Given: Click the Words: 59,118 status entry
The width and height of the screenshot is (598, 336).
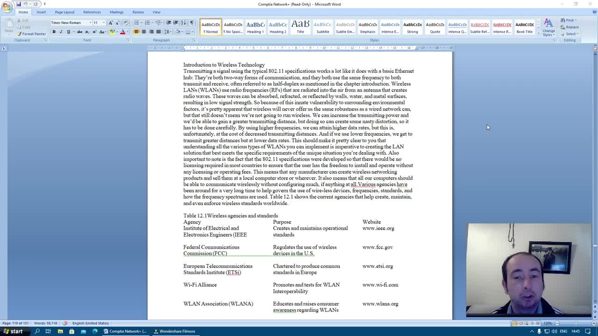Looking at the screenshot, I should click(45, 323).
